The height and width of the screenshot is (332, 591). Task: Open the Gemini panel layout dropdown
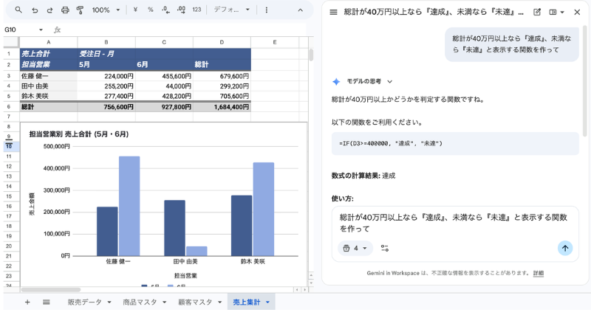557,12
